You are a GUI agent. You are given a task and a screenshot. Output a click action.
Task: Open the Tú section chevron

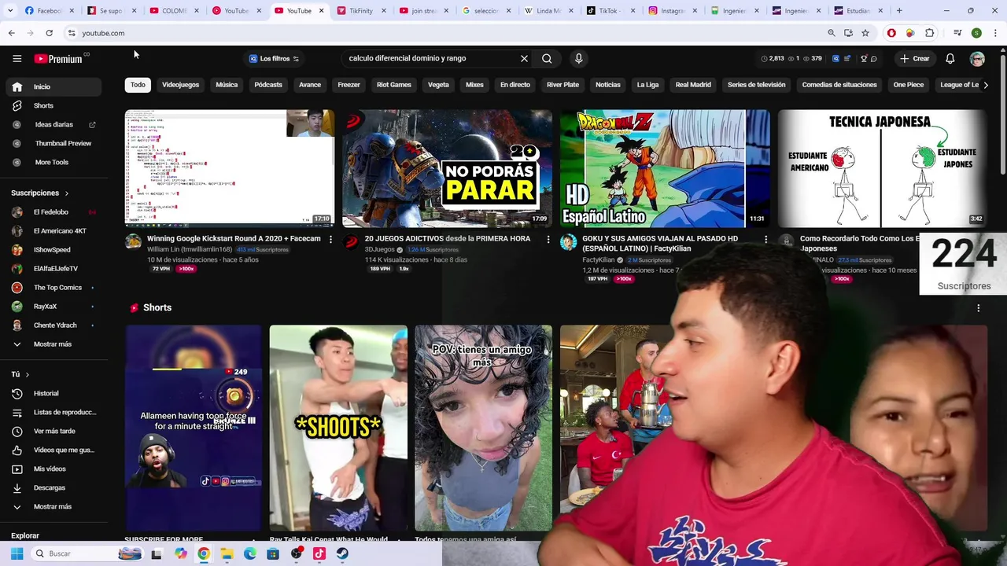coord(27,374)
